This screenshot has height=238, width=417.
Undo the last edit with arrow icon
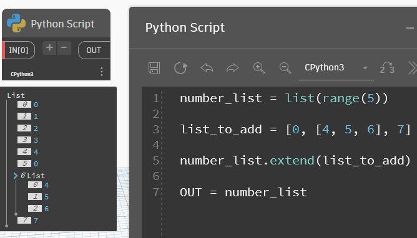pos(207,68)
